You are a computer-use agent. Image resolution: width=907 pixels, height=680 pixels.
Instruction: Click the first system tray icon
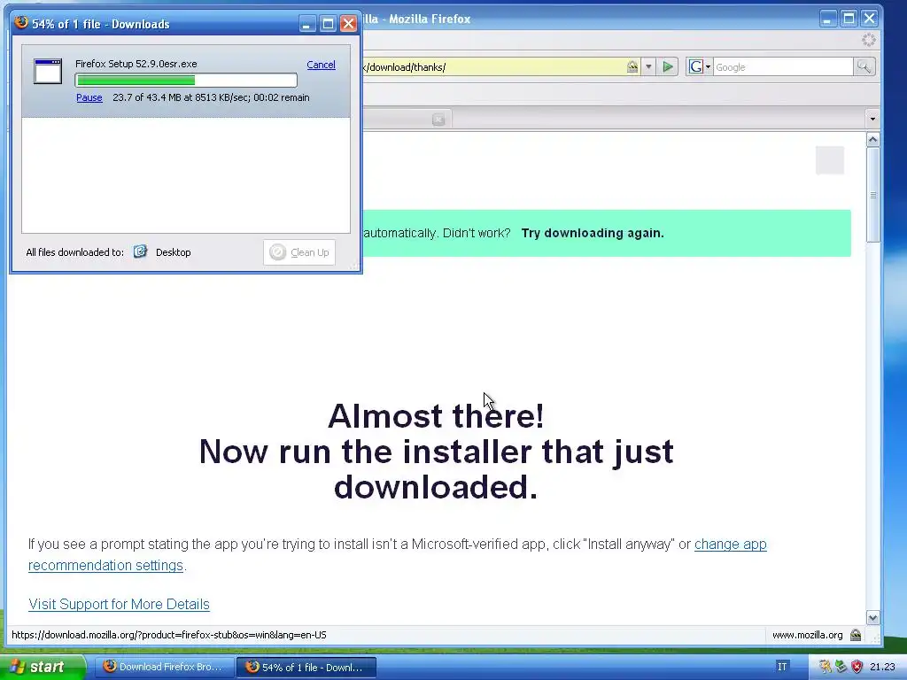[825, 667]
